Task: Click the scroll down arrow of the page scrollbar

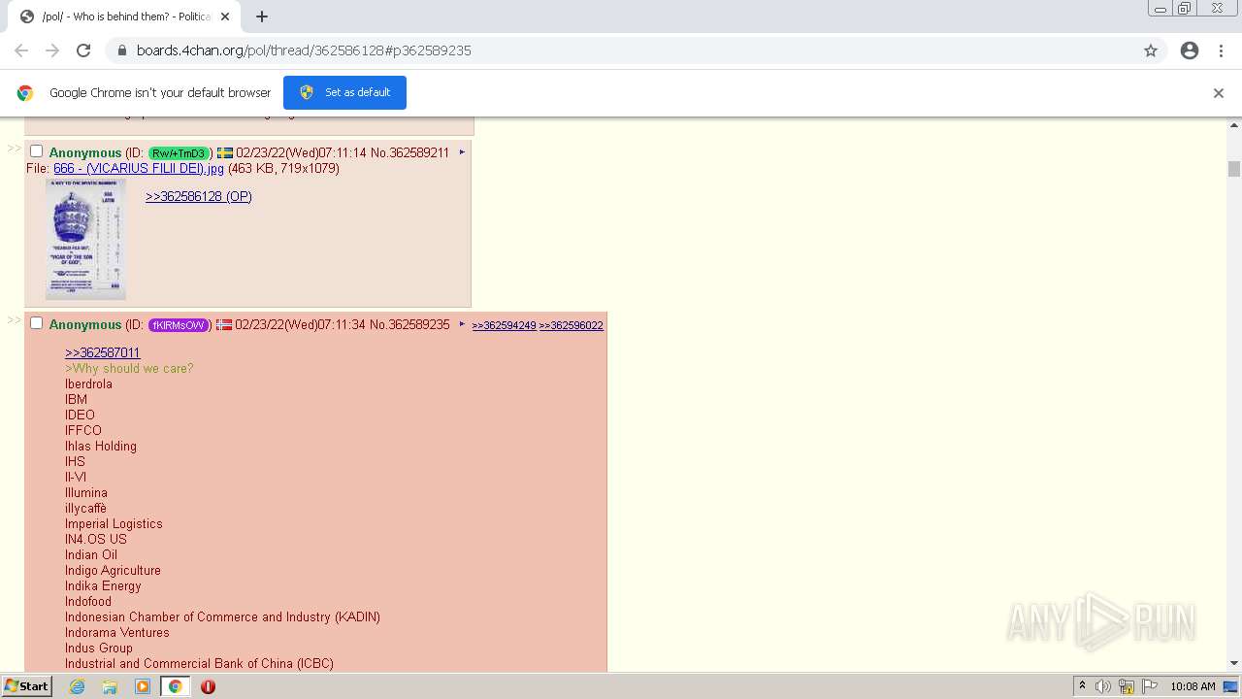Action: pos(1234,663)
